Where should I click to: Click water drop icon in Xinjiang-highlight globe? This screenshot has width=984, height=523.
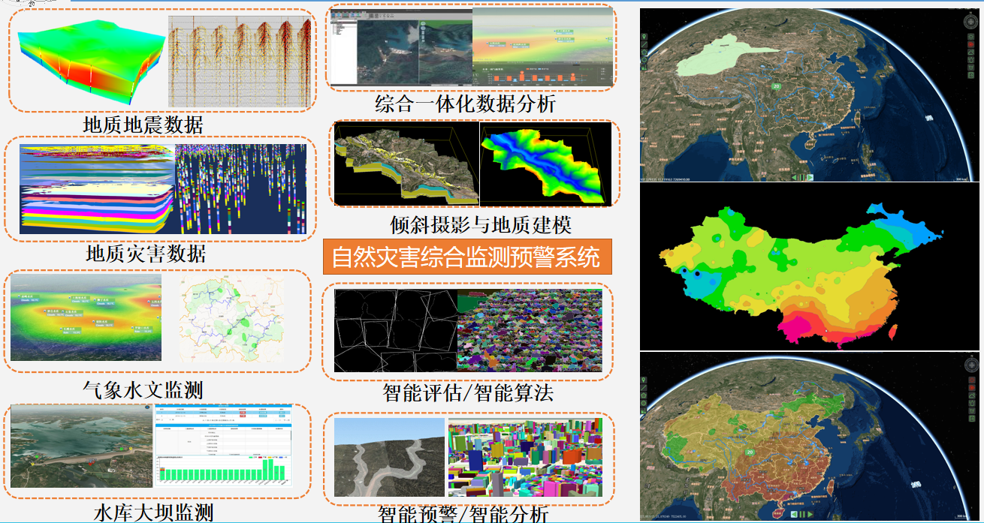970,60
